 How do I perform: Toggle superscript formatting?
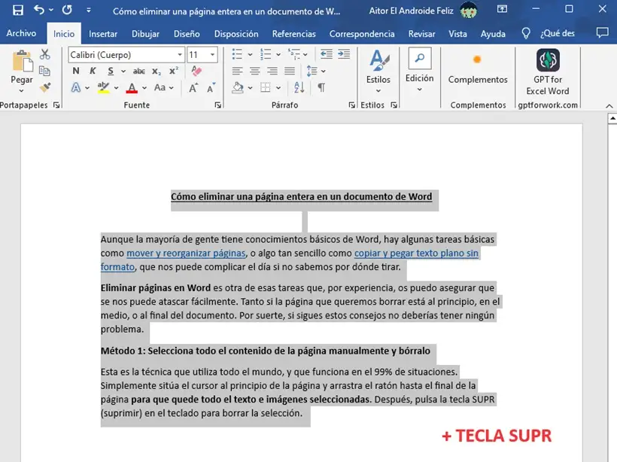[174, 71]
